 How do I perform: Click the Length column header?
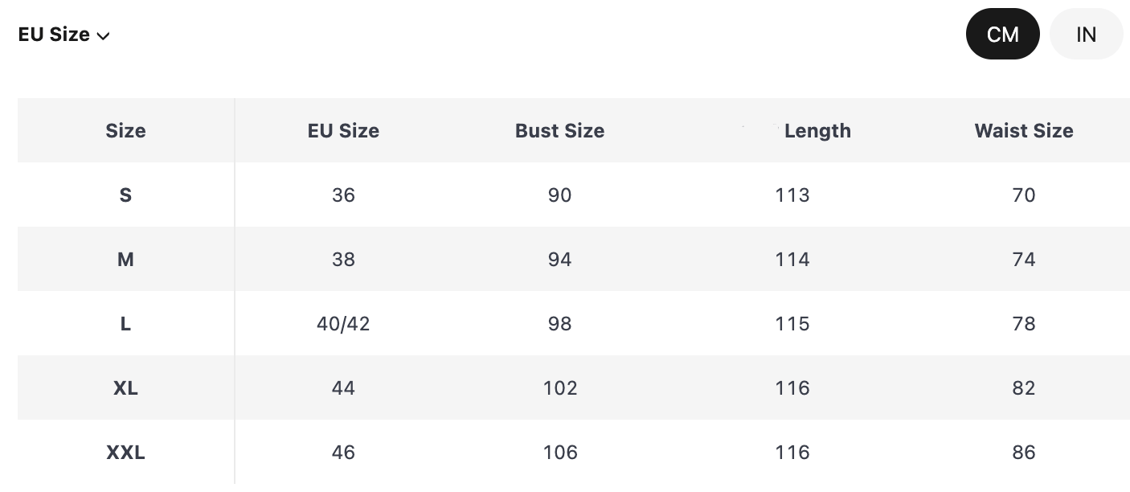click(817, 130)
